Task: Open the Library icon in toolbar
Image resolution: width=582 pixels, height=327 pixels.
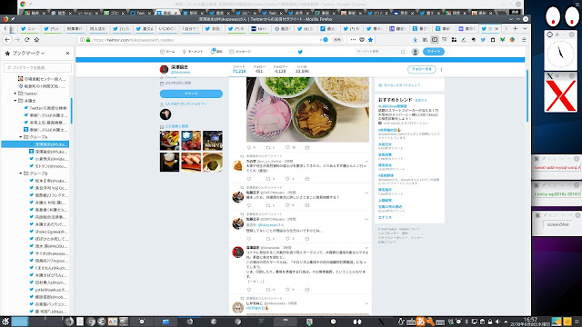Action: pos(425,40)
